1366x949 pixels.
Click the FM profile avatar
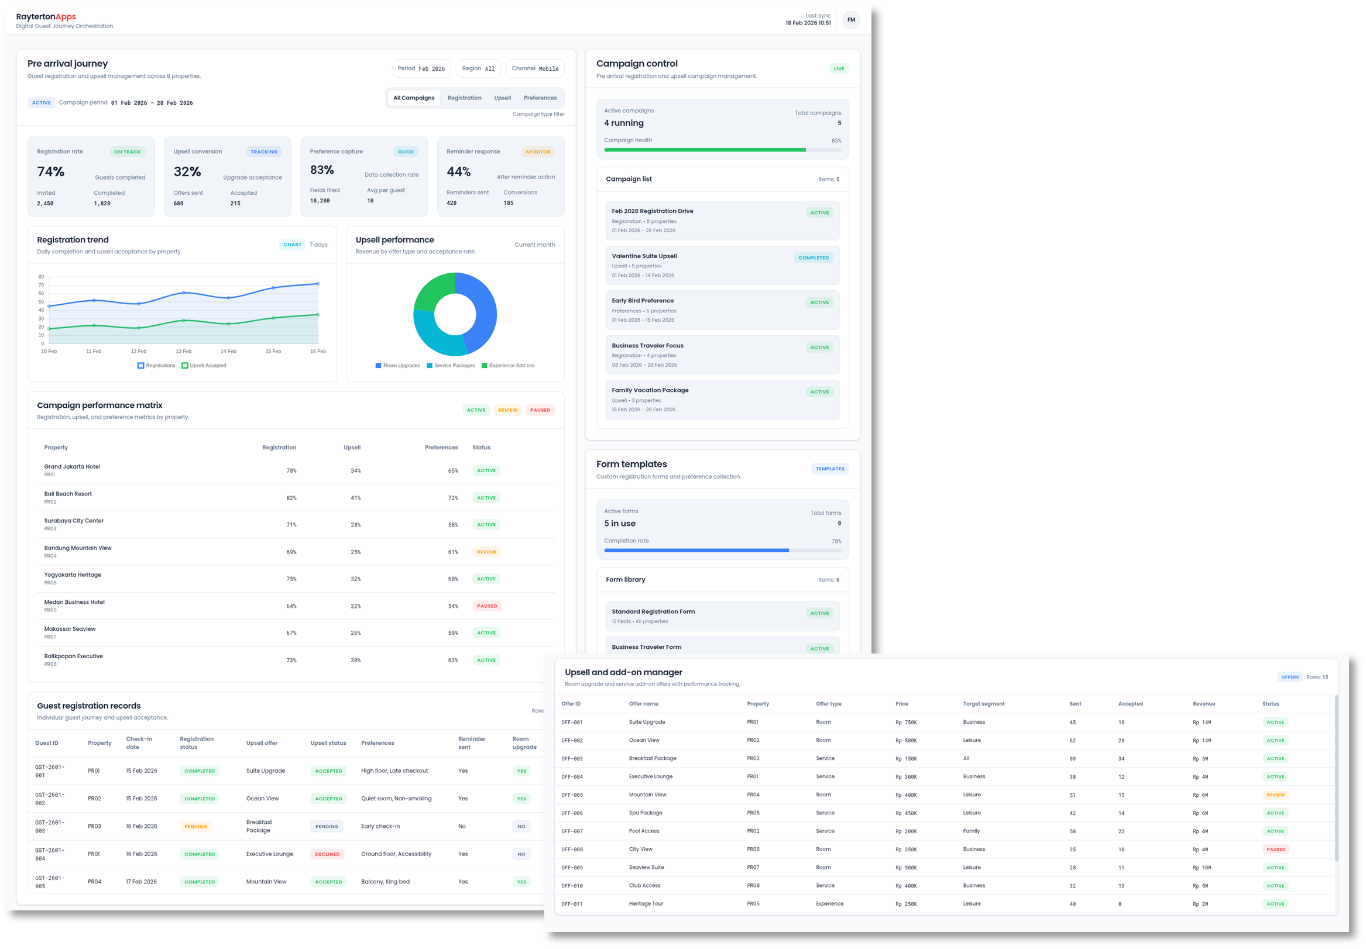(x=852, y=20)
